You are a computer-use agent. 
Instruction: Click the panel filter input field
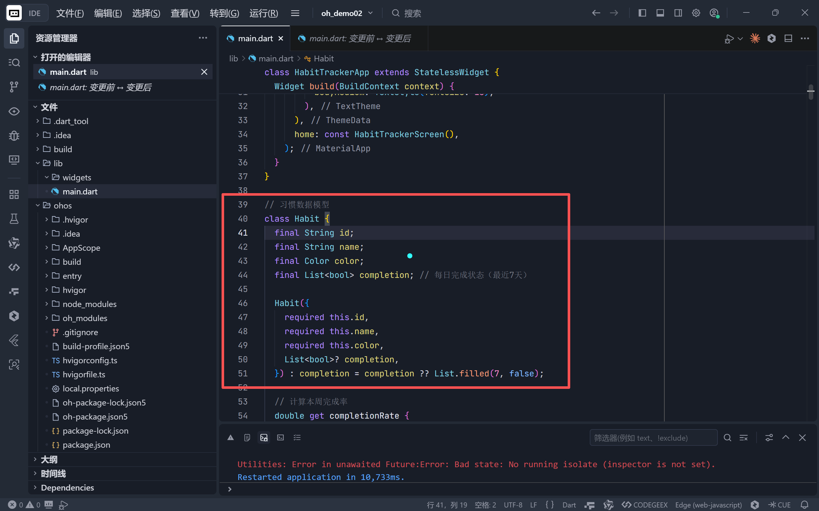653,438
